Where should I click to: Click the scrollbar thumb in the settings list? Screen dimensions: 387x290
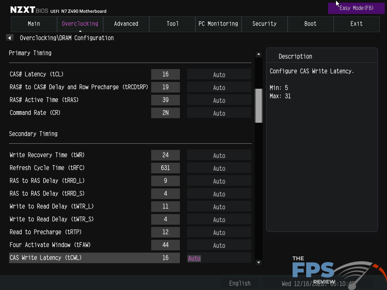tap(259, 106)
